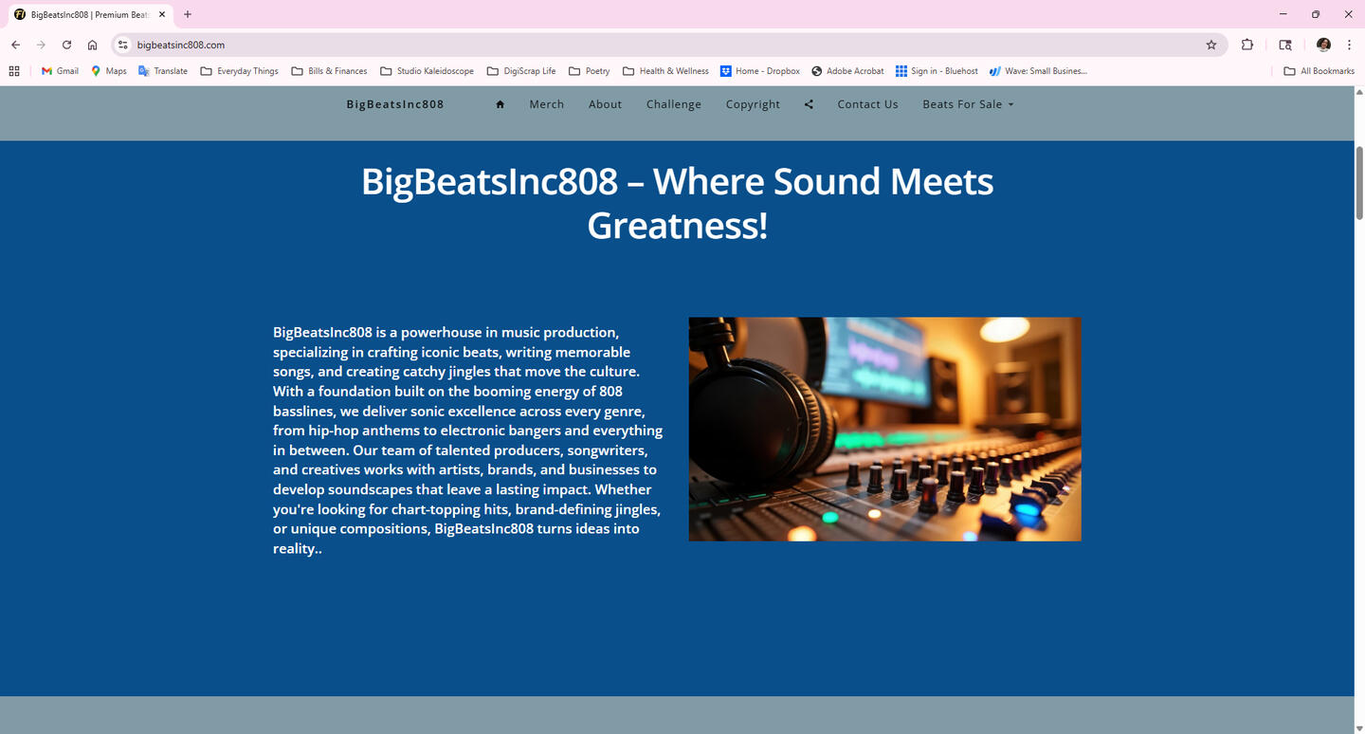1365x734 pixels.
Task: Open the Chrome three-dot menu
Action: (1349, 45)
